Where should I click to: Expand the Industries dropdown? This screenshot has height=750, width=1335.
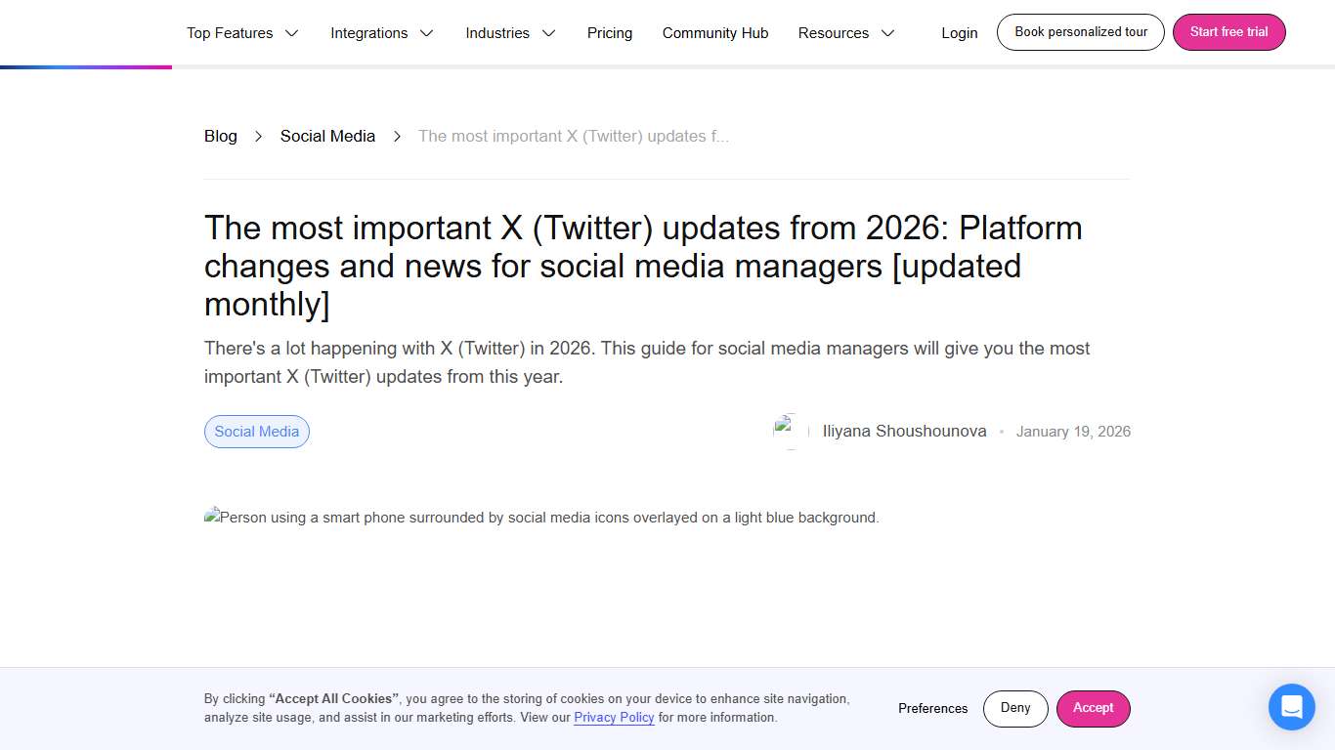(x=509, y=32)
